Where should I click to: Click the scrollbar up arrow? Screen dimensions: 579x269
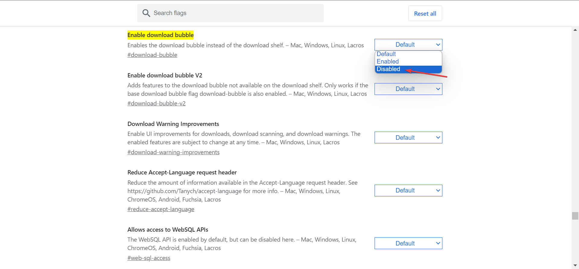tap(575, 30)
